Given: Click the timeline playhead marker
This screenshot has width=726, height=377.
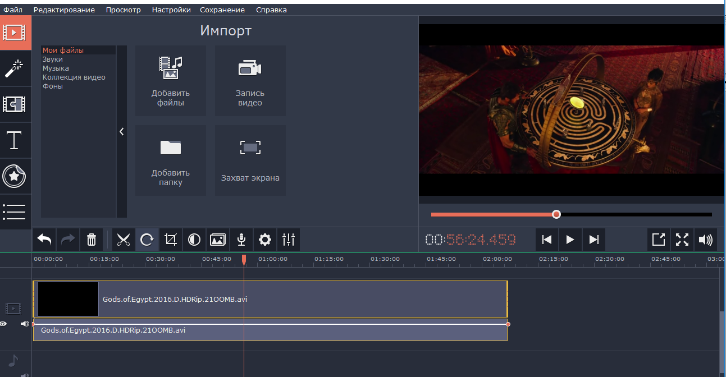Looking at the screenshot, I should click(x=244, y=259).
